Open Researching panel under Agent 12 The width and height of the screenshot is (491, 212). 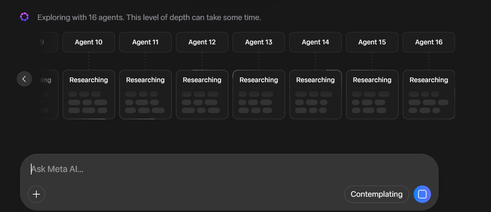202,95
